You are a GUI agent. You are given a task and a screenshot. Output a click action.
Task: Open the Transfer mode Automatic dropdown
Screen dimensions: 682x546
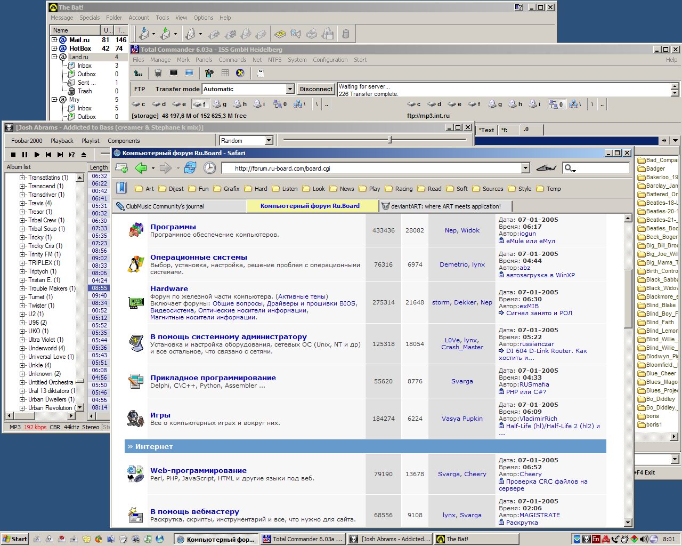(x=290, y=89)
